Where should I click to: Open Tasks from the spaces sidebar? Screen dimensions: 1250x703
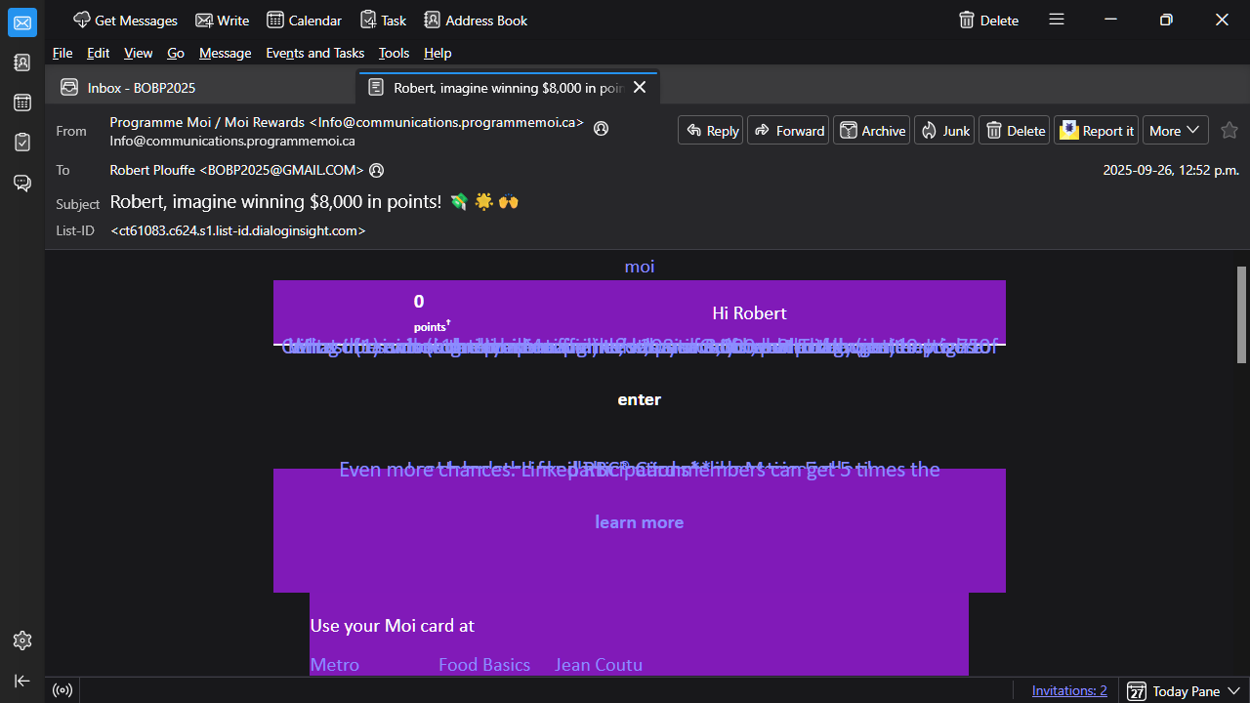pos(22,143)
